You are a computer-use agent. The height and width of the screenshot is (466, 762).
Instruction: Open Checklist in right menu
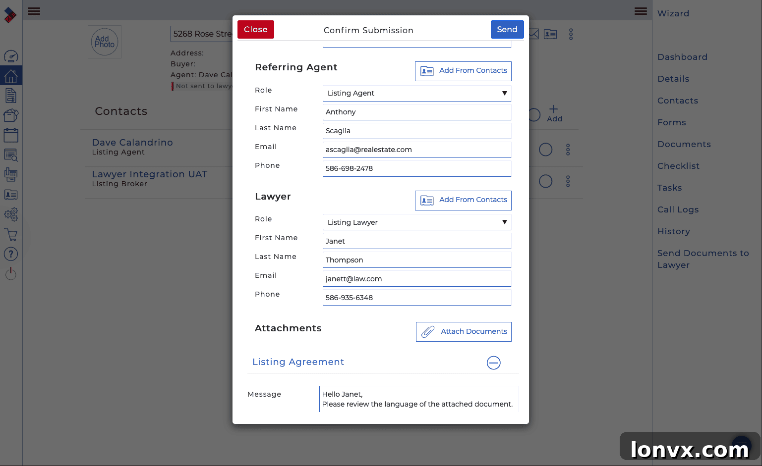pos(678,166)
